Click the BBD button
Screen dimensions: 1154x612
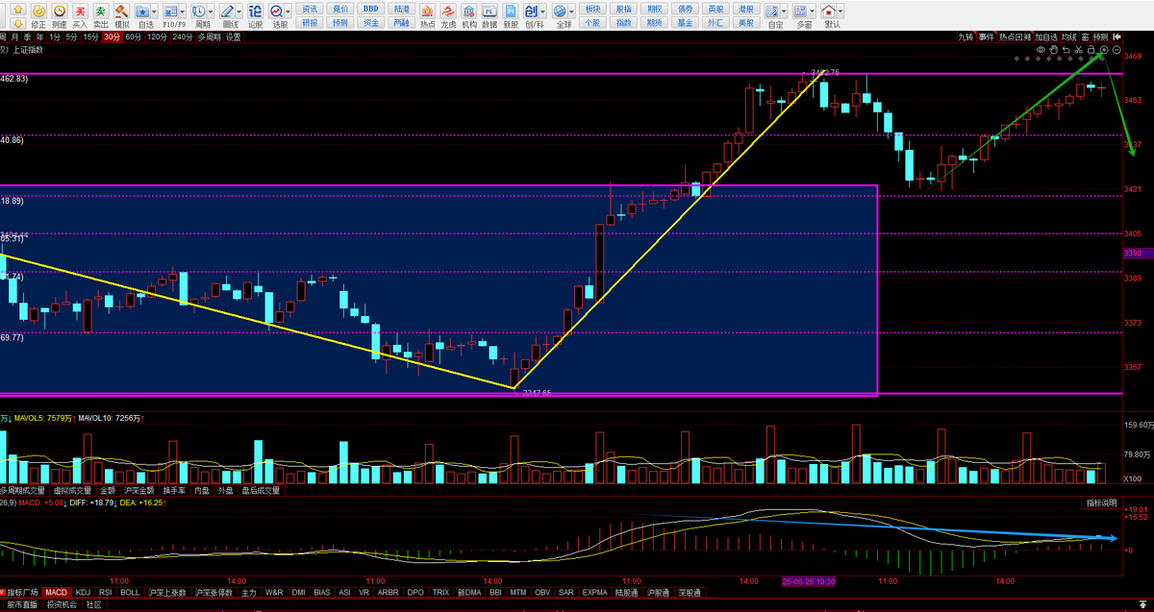370,9
